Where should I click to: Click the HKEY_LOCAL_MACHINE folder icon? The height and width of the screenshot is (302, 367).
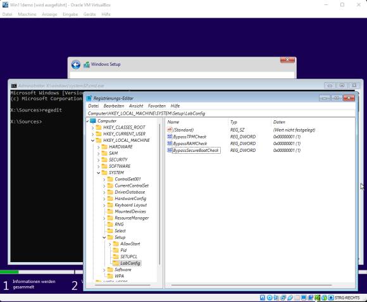pyautogui.click(x=99, y=140)
